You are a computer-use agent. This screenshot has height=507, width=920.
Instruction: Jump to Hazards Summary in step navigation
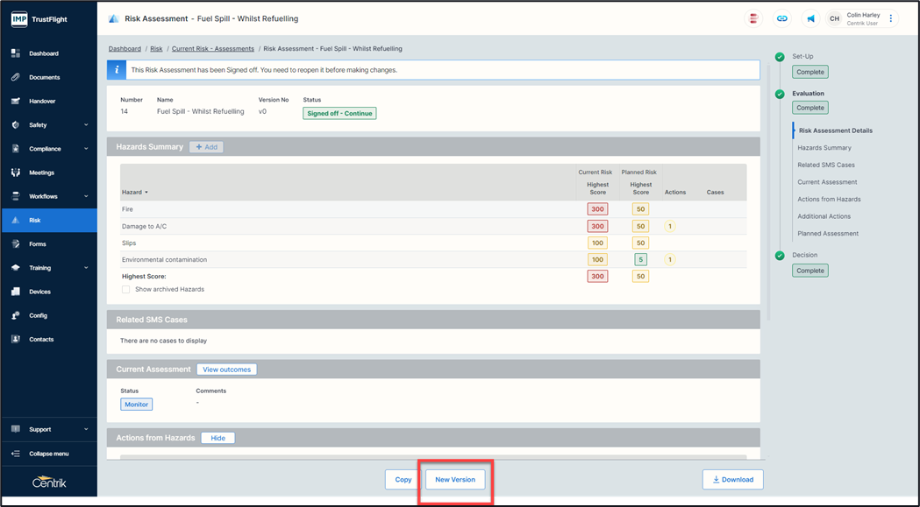(x=824, y=148)
